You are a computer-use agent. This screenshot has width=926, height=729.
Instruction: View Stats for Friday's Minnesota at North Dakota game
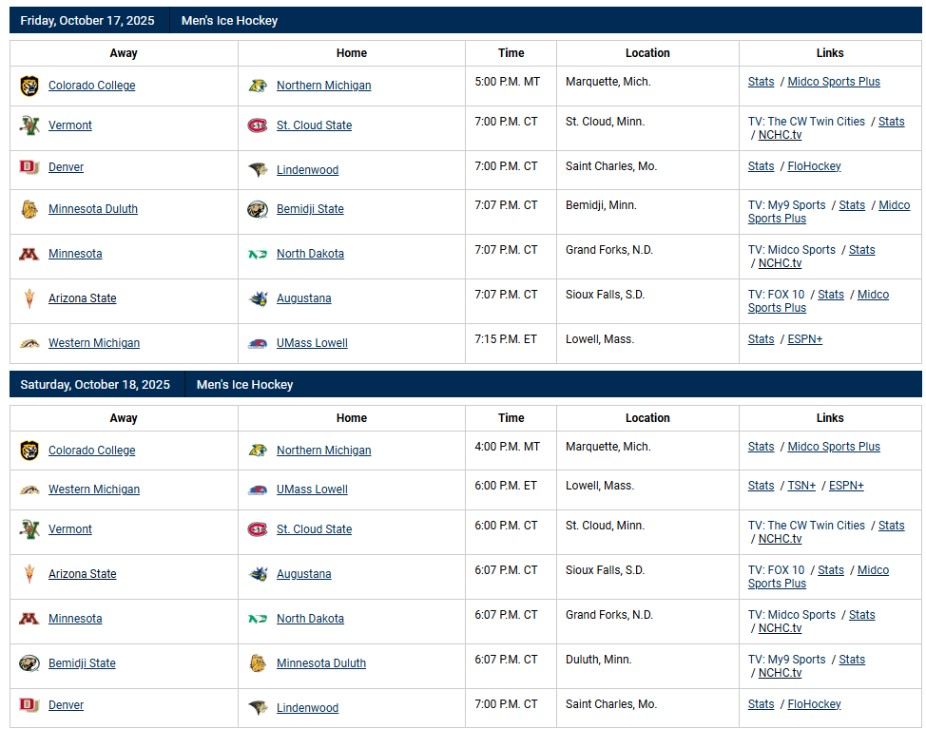(861, 250)
